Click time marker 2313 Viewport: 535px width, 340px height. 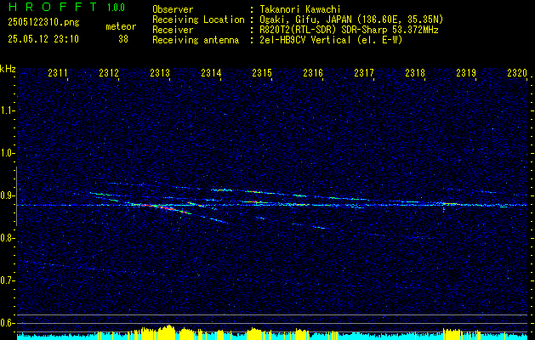click(x=160, y=73)
